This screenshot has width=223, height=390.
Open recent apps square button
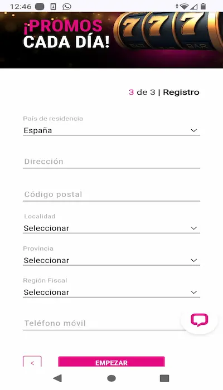pyautogui.click(x=164, y=378)
